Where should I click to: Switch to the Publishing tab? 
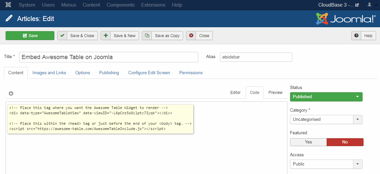coord(109,73)
